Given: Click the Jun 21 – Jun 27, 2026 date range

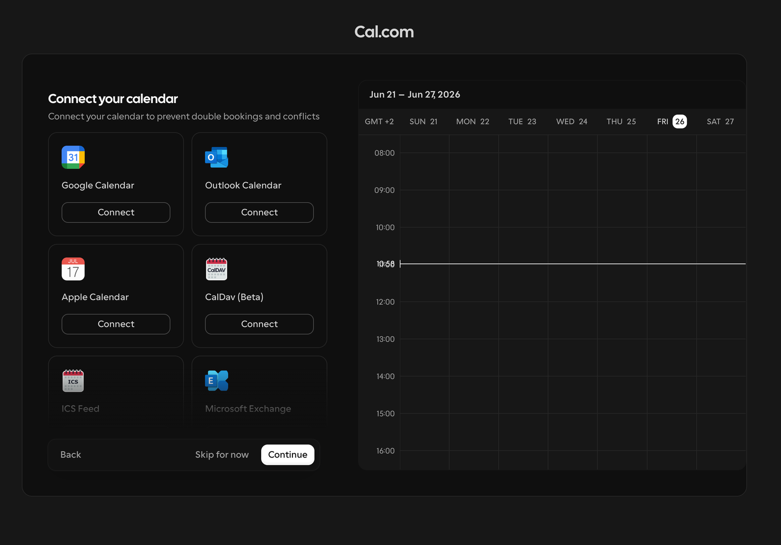Looking at the screenshot, I should coord(415,95).
